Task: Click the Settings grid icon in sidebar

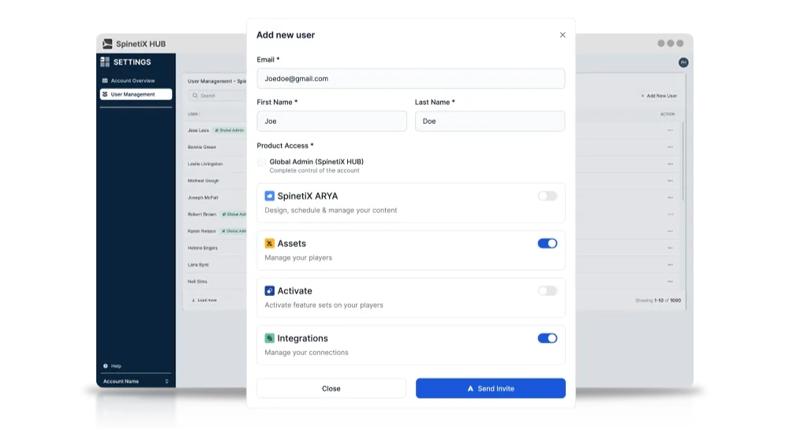Action: click(105, 62)
